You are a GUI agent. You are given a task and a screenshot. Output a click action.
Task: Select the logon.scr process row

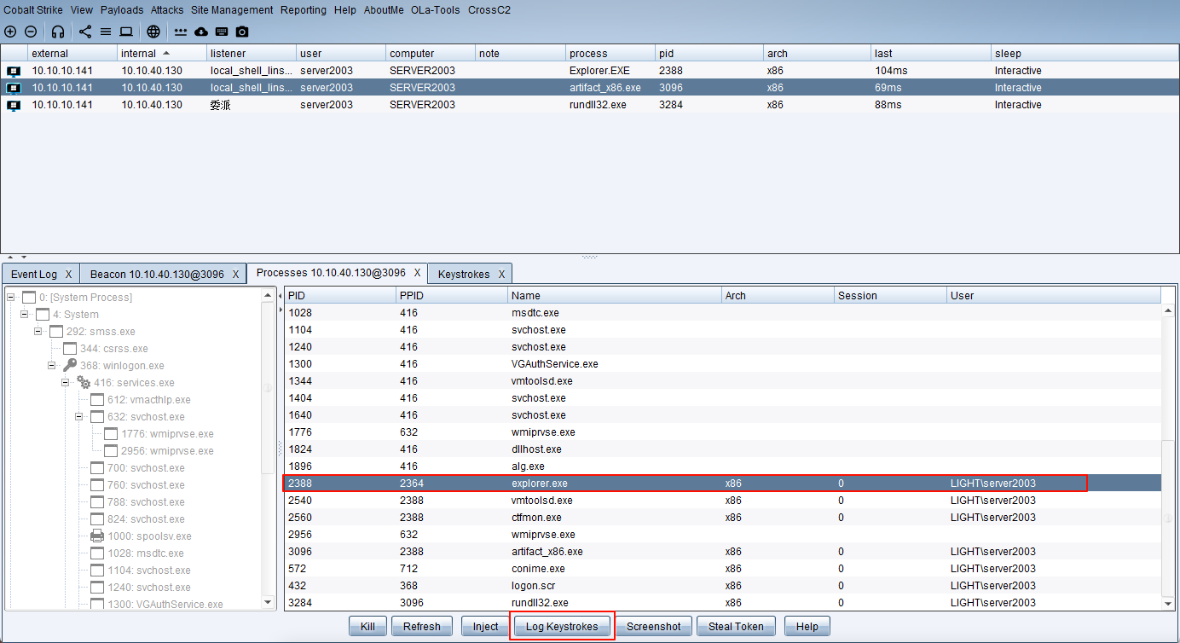[724, 586]
